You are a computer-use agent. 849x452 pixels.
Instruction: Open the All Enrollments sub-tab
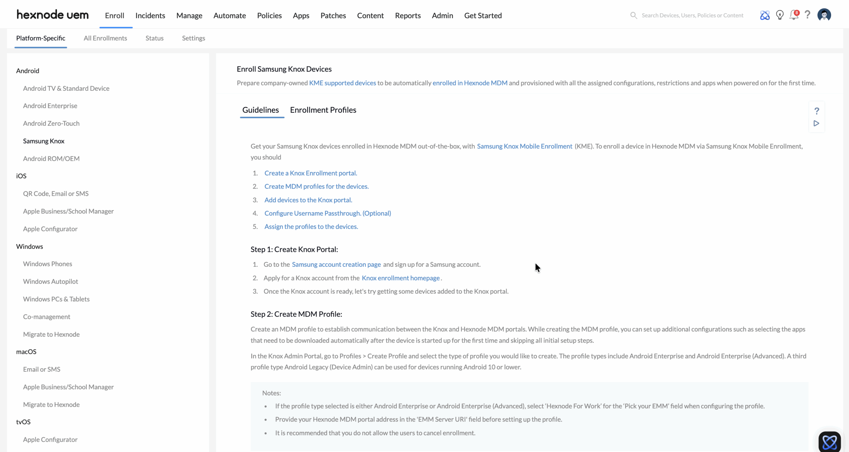[x=105, y=38]
